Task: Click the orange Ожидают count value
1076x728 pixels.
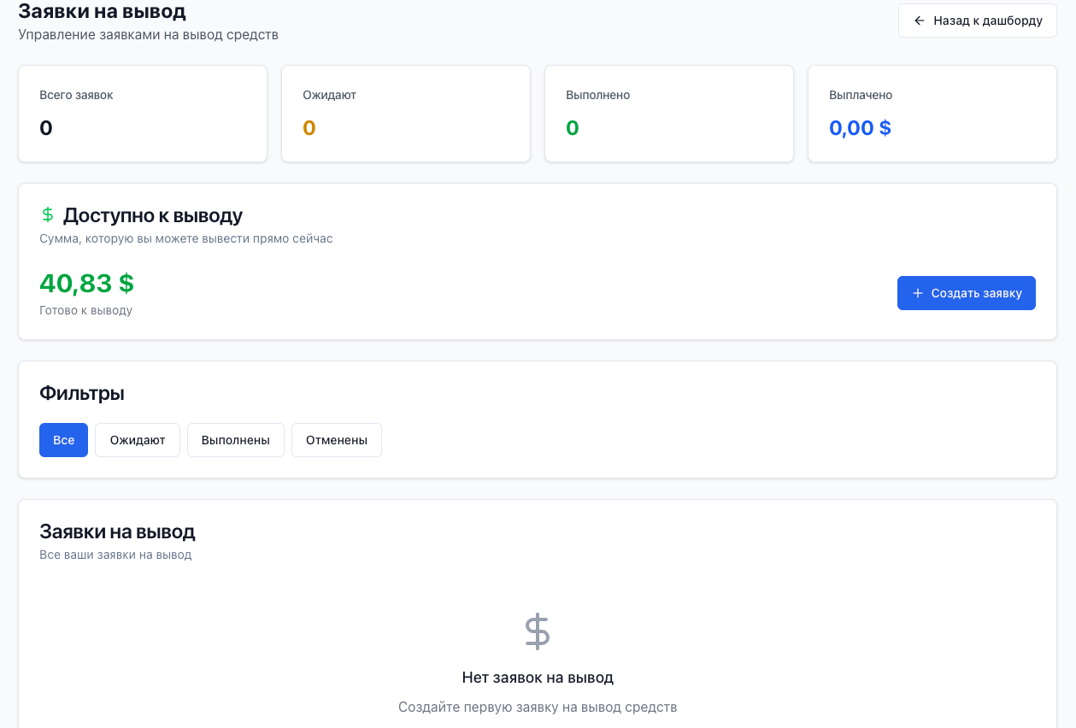Action: point(309,128)
